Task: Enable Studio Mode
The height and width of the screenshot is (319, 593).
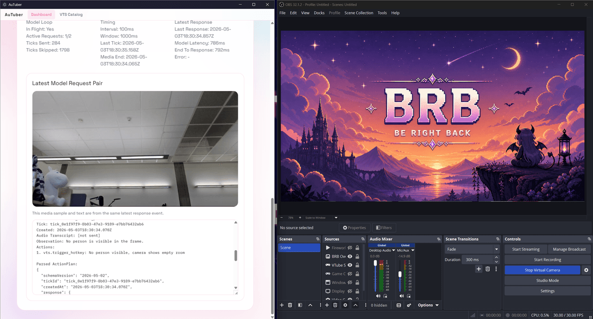Action: [x=547, y=280]
